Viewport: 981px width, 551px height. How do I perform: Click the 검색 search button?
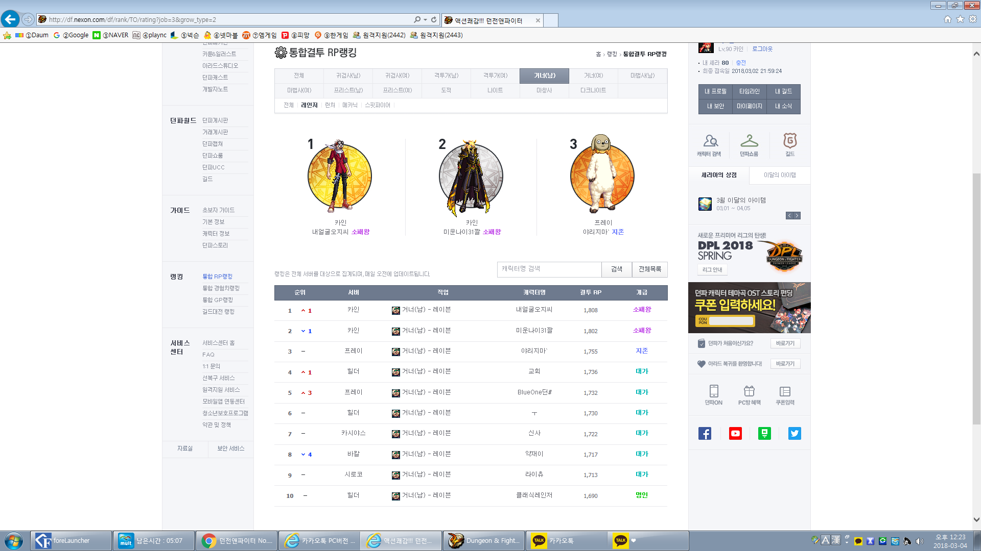[x=617, y=269]
